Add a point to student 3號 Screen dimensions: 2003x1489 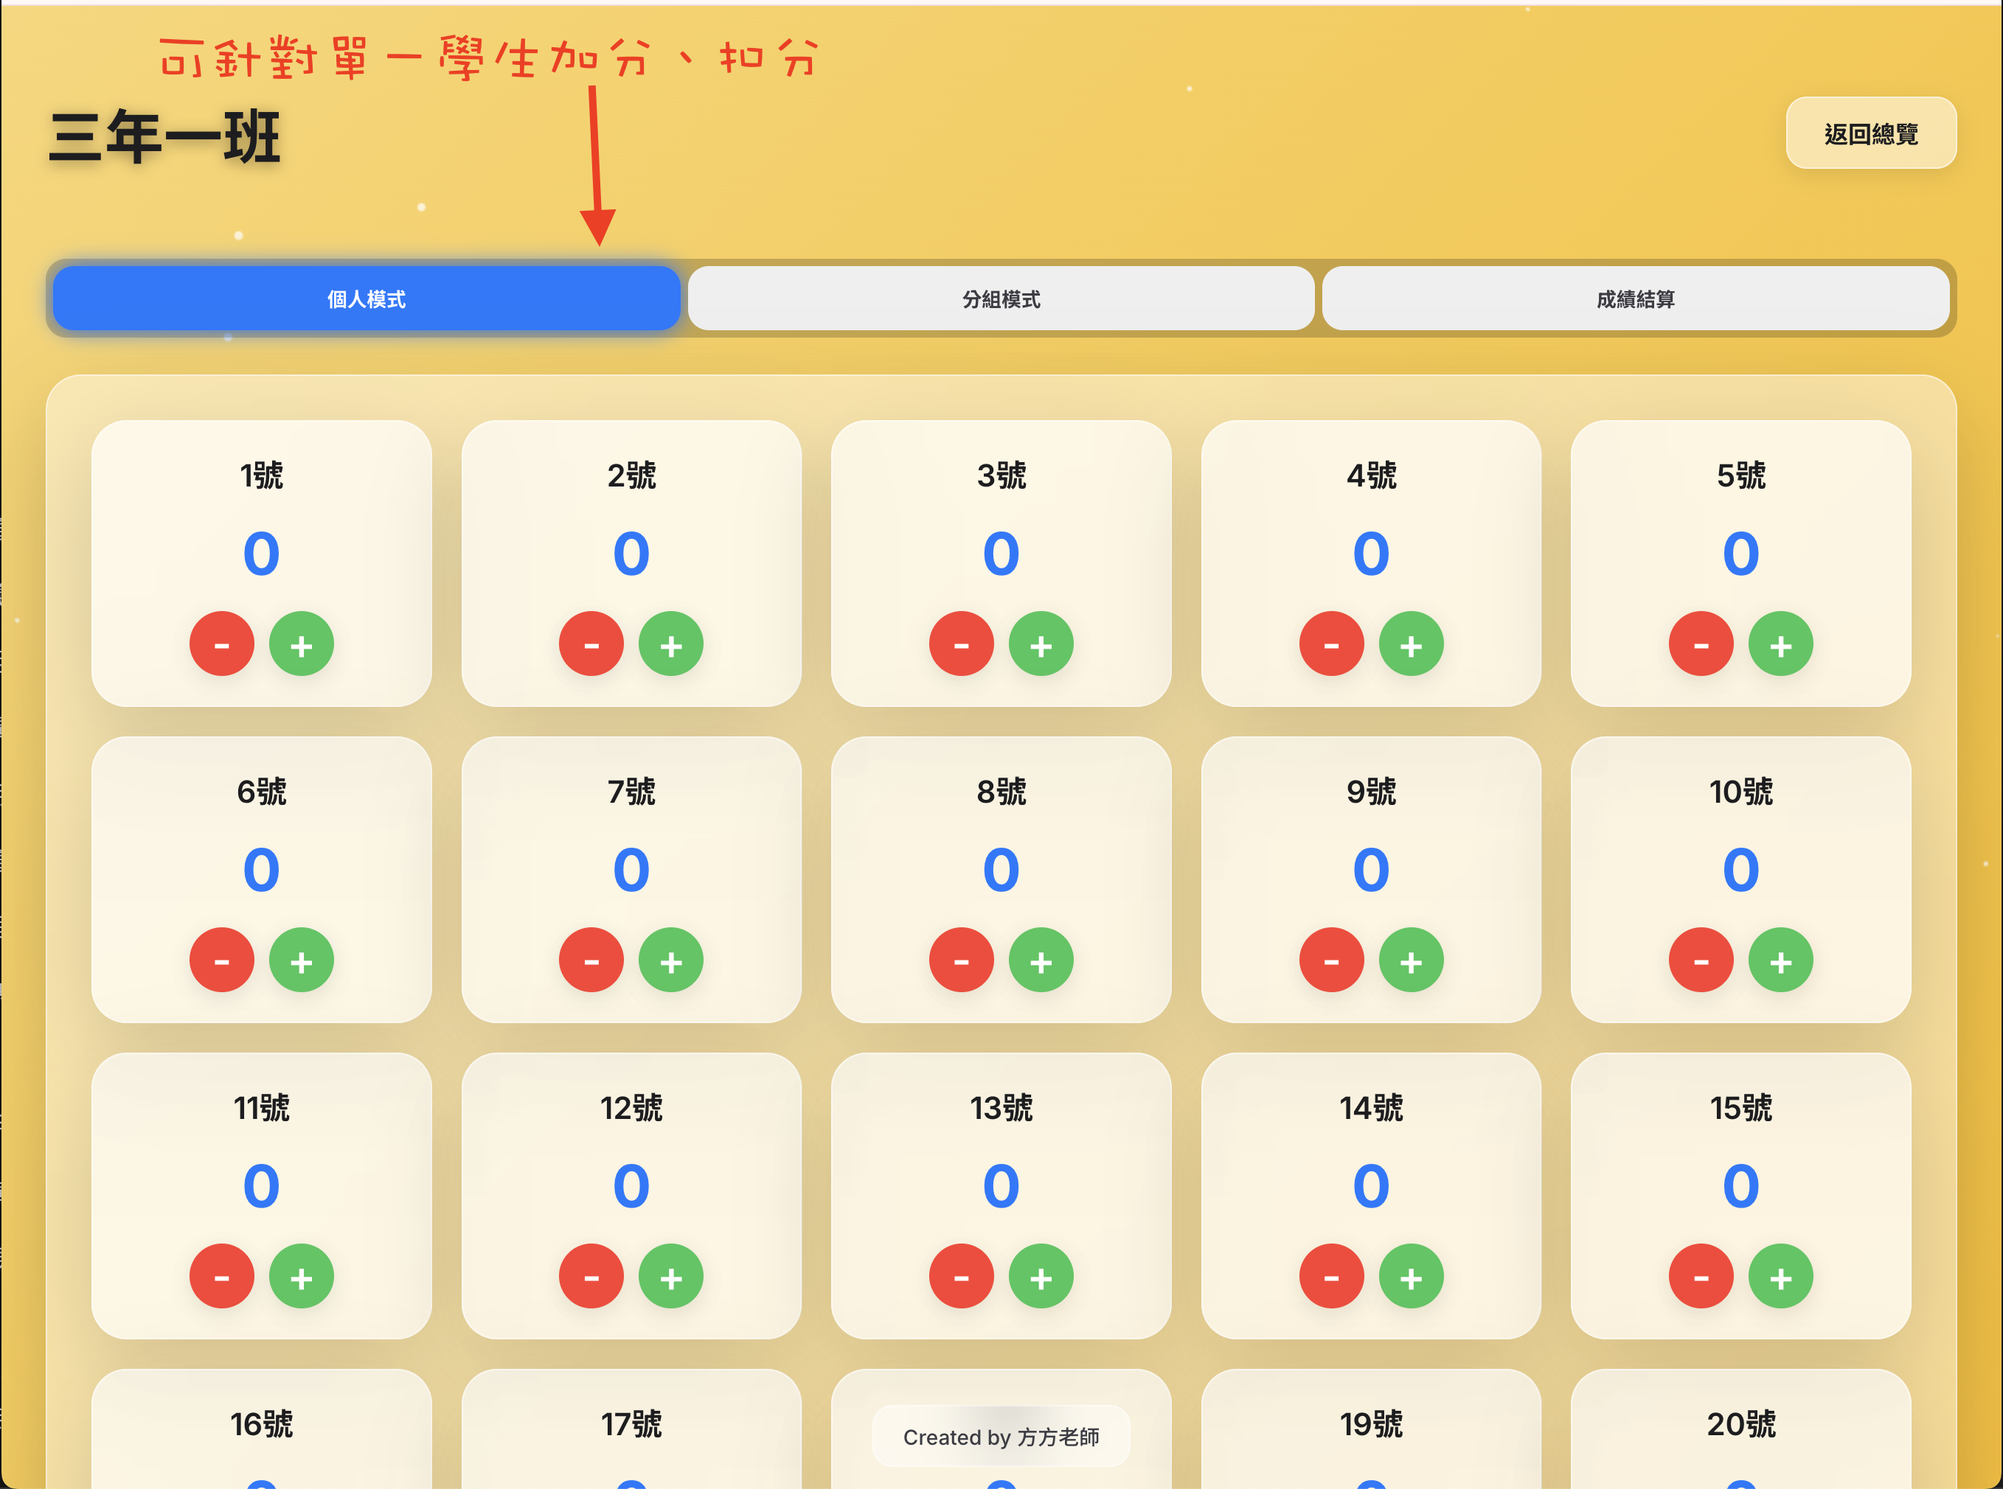point(1041,644)
